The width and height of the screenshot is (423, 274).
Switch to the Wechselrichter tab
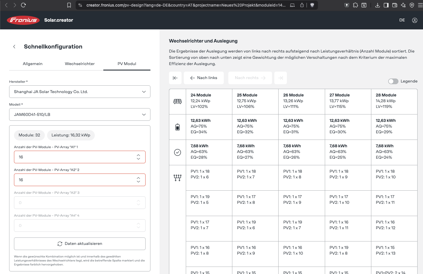point(80,64)
